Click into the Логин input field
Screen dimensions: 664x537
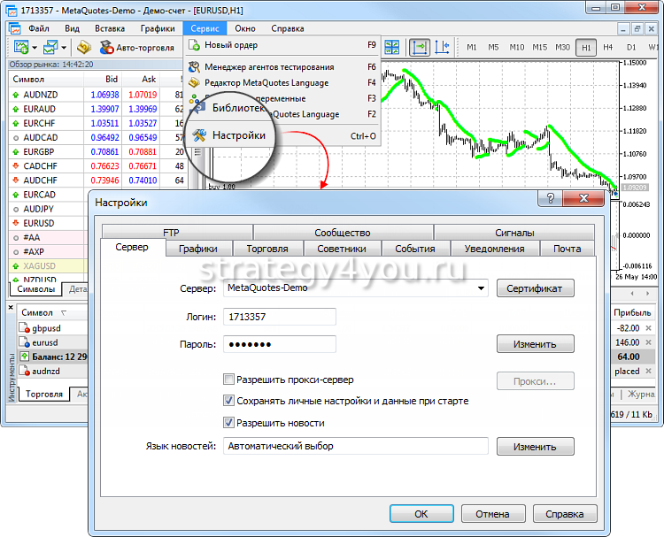point(279,317)
